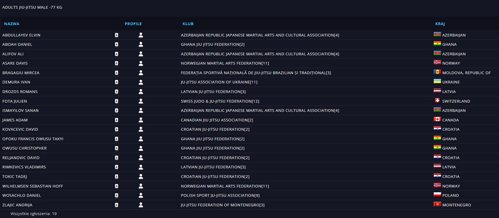Screen dimensions: 499x218
Task: Open profile person icon for Abdullayev Elvin
Action: coord(141,35)
